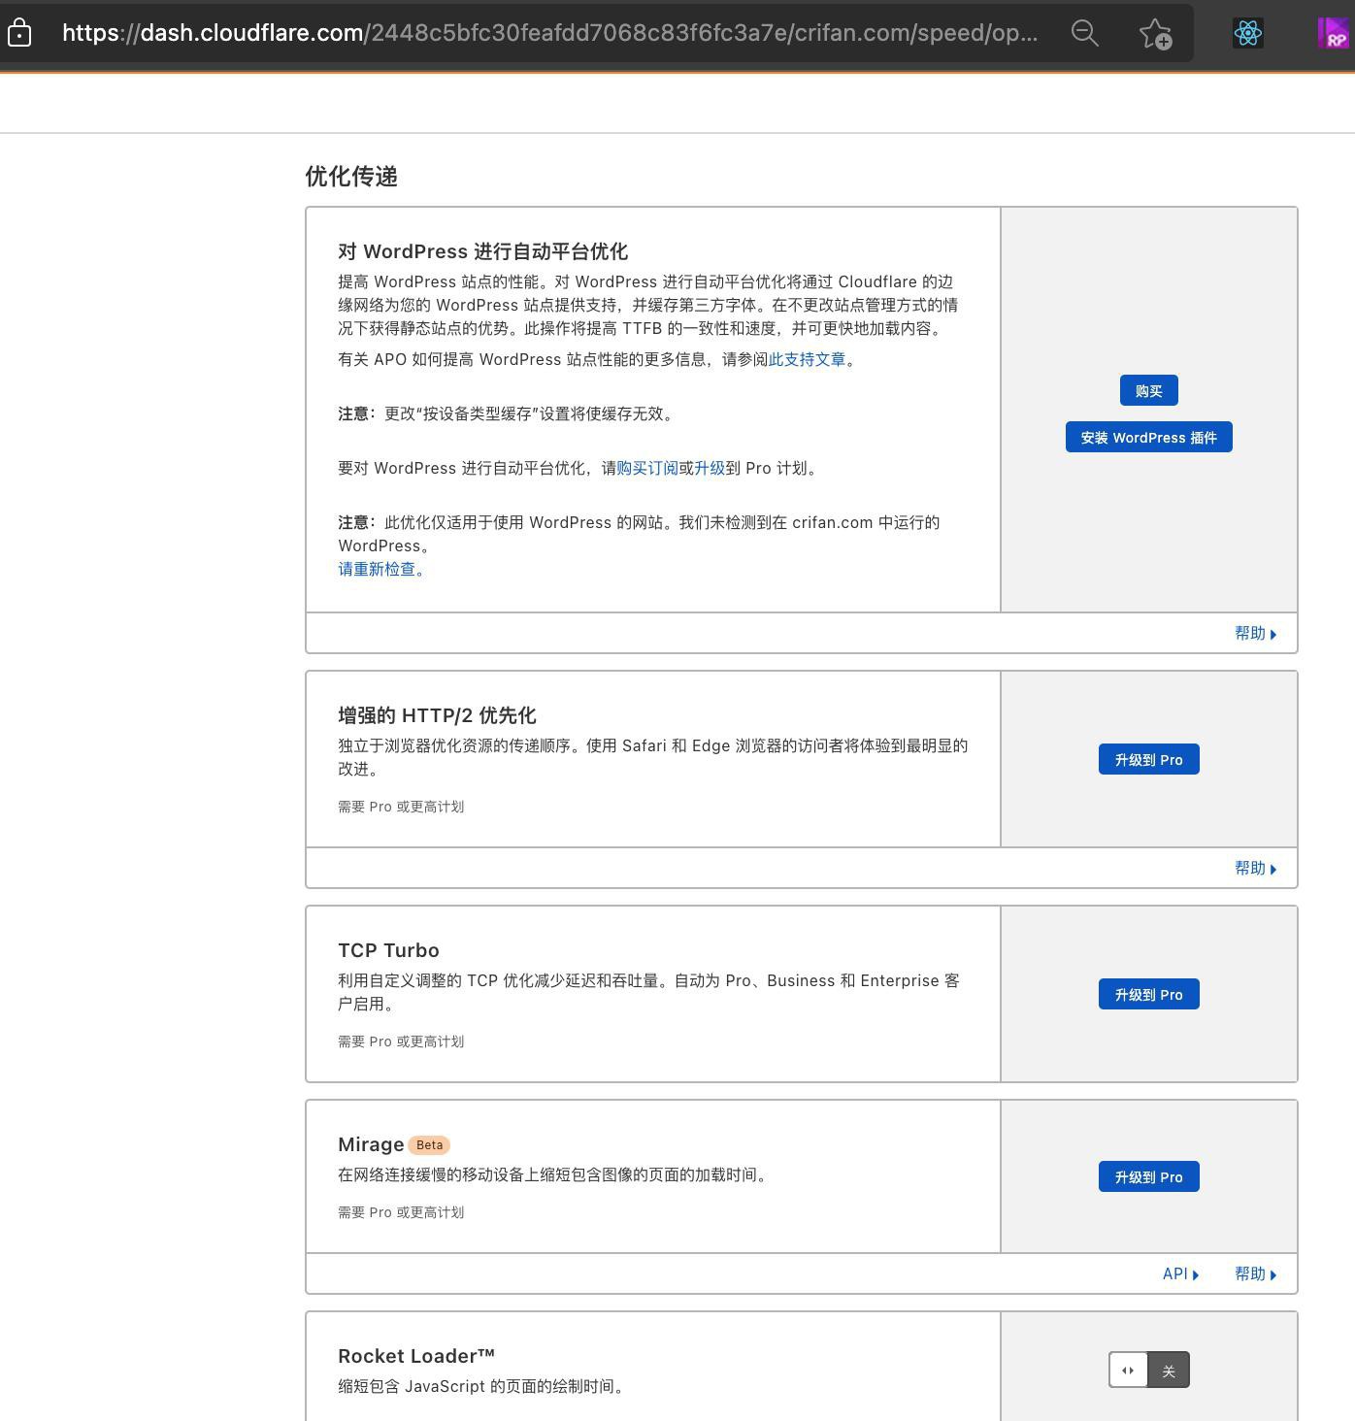Click the zoom magnifier icon in address bar
This screenshot has height=1421, width=1355.
[1084, 33]
